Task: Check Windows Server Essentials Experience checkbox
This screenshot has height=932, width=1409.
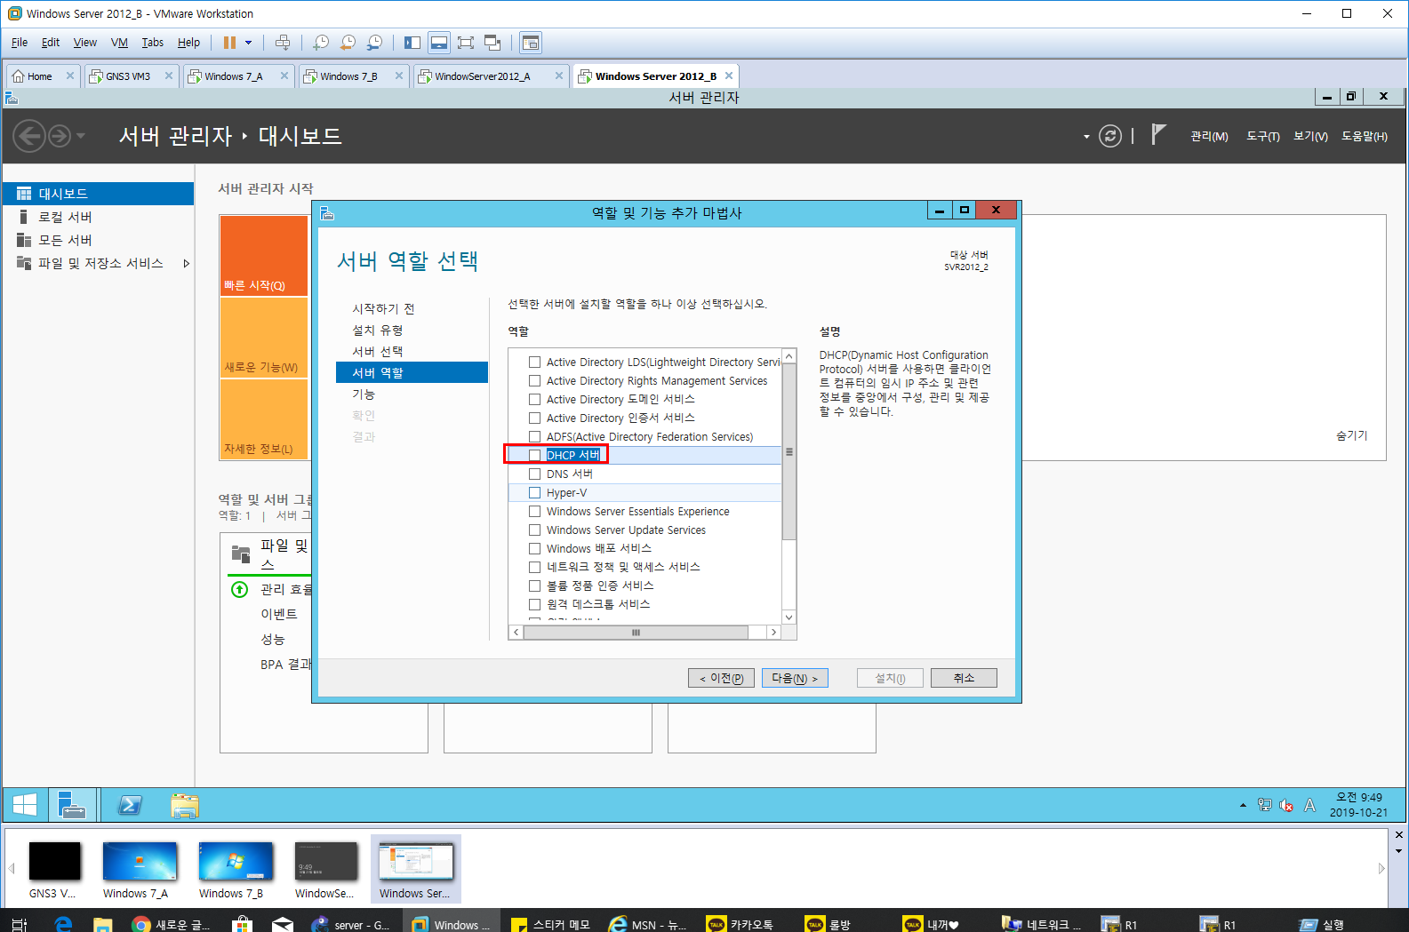Action: coord(534,511)
